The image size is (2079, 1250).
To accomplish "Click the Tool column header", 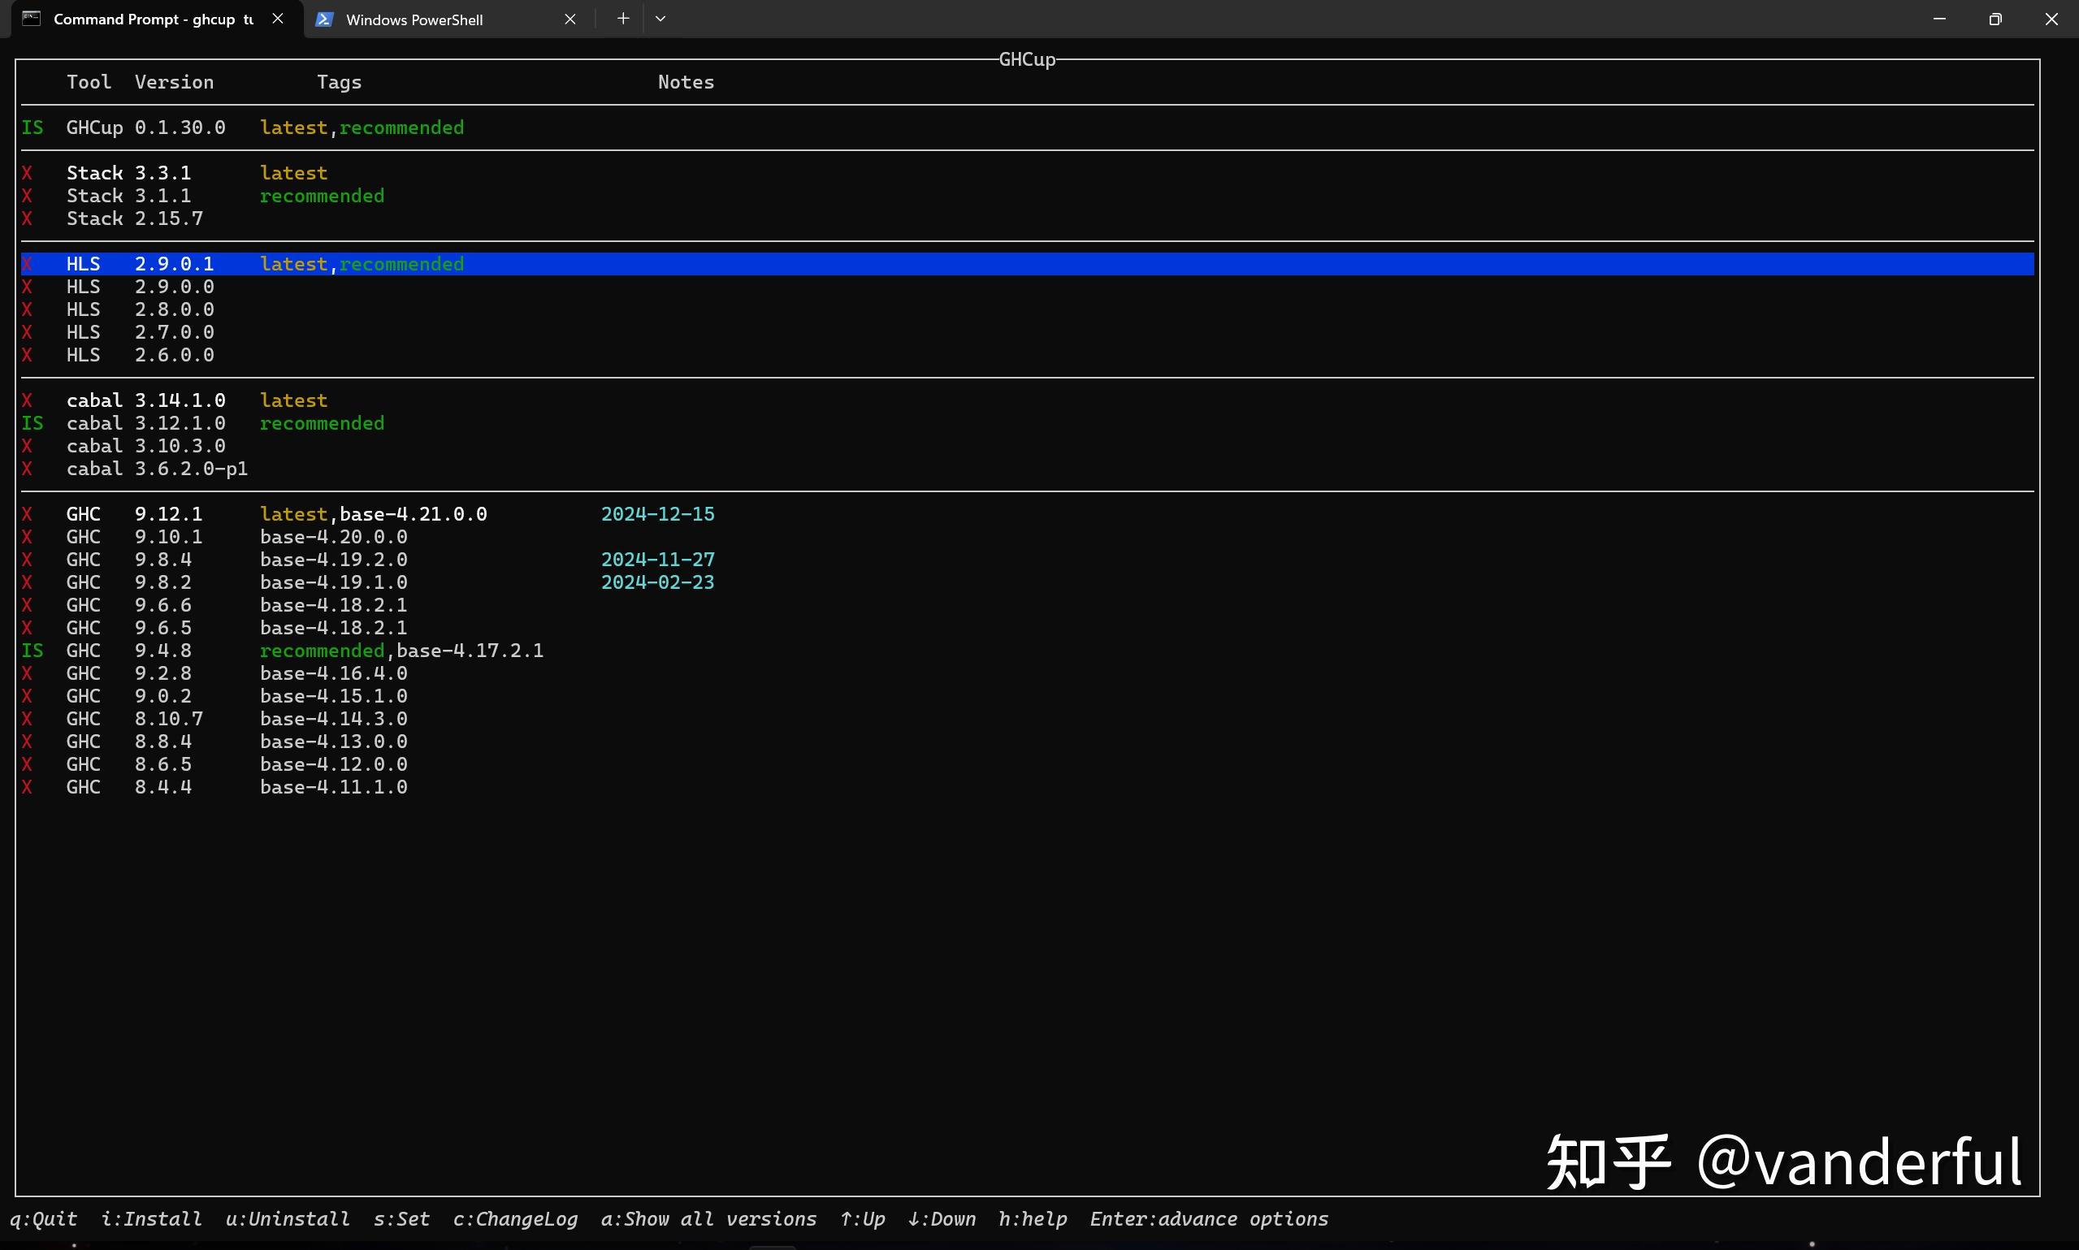I will pos(89,82).
